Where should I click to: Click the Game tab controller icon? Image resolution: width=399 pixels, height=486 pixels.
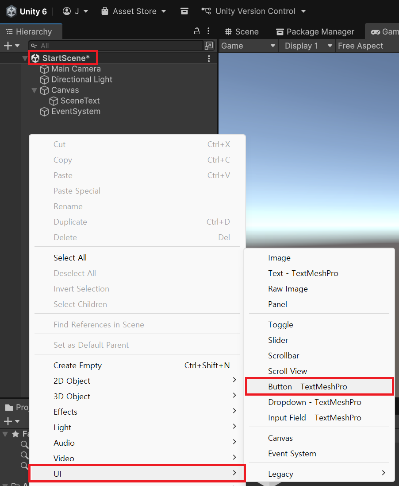pyautogui.click(x=376, y=32)
